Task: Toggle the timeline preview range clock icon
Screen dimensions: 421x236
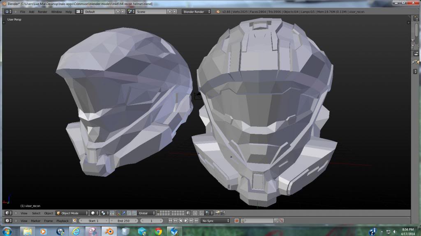Action: pos(74,221)
